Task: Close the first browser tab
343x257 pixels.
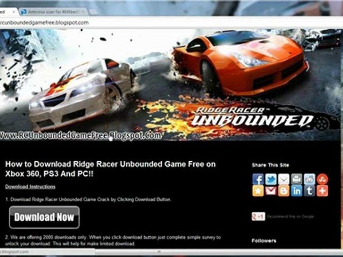Action: (14, 12)
